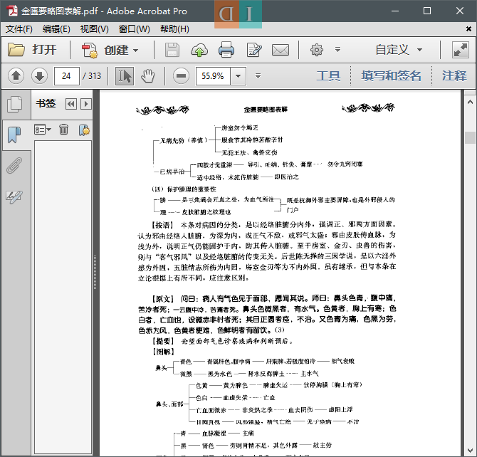Toggle read mode with the expand arrows icon
The height and width of the screenshot is (457, 477).
click(460, 50)
